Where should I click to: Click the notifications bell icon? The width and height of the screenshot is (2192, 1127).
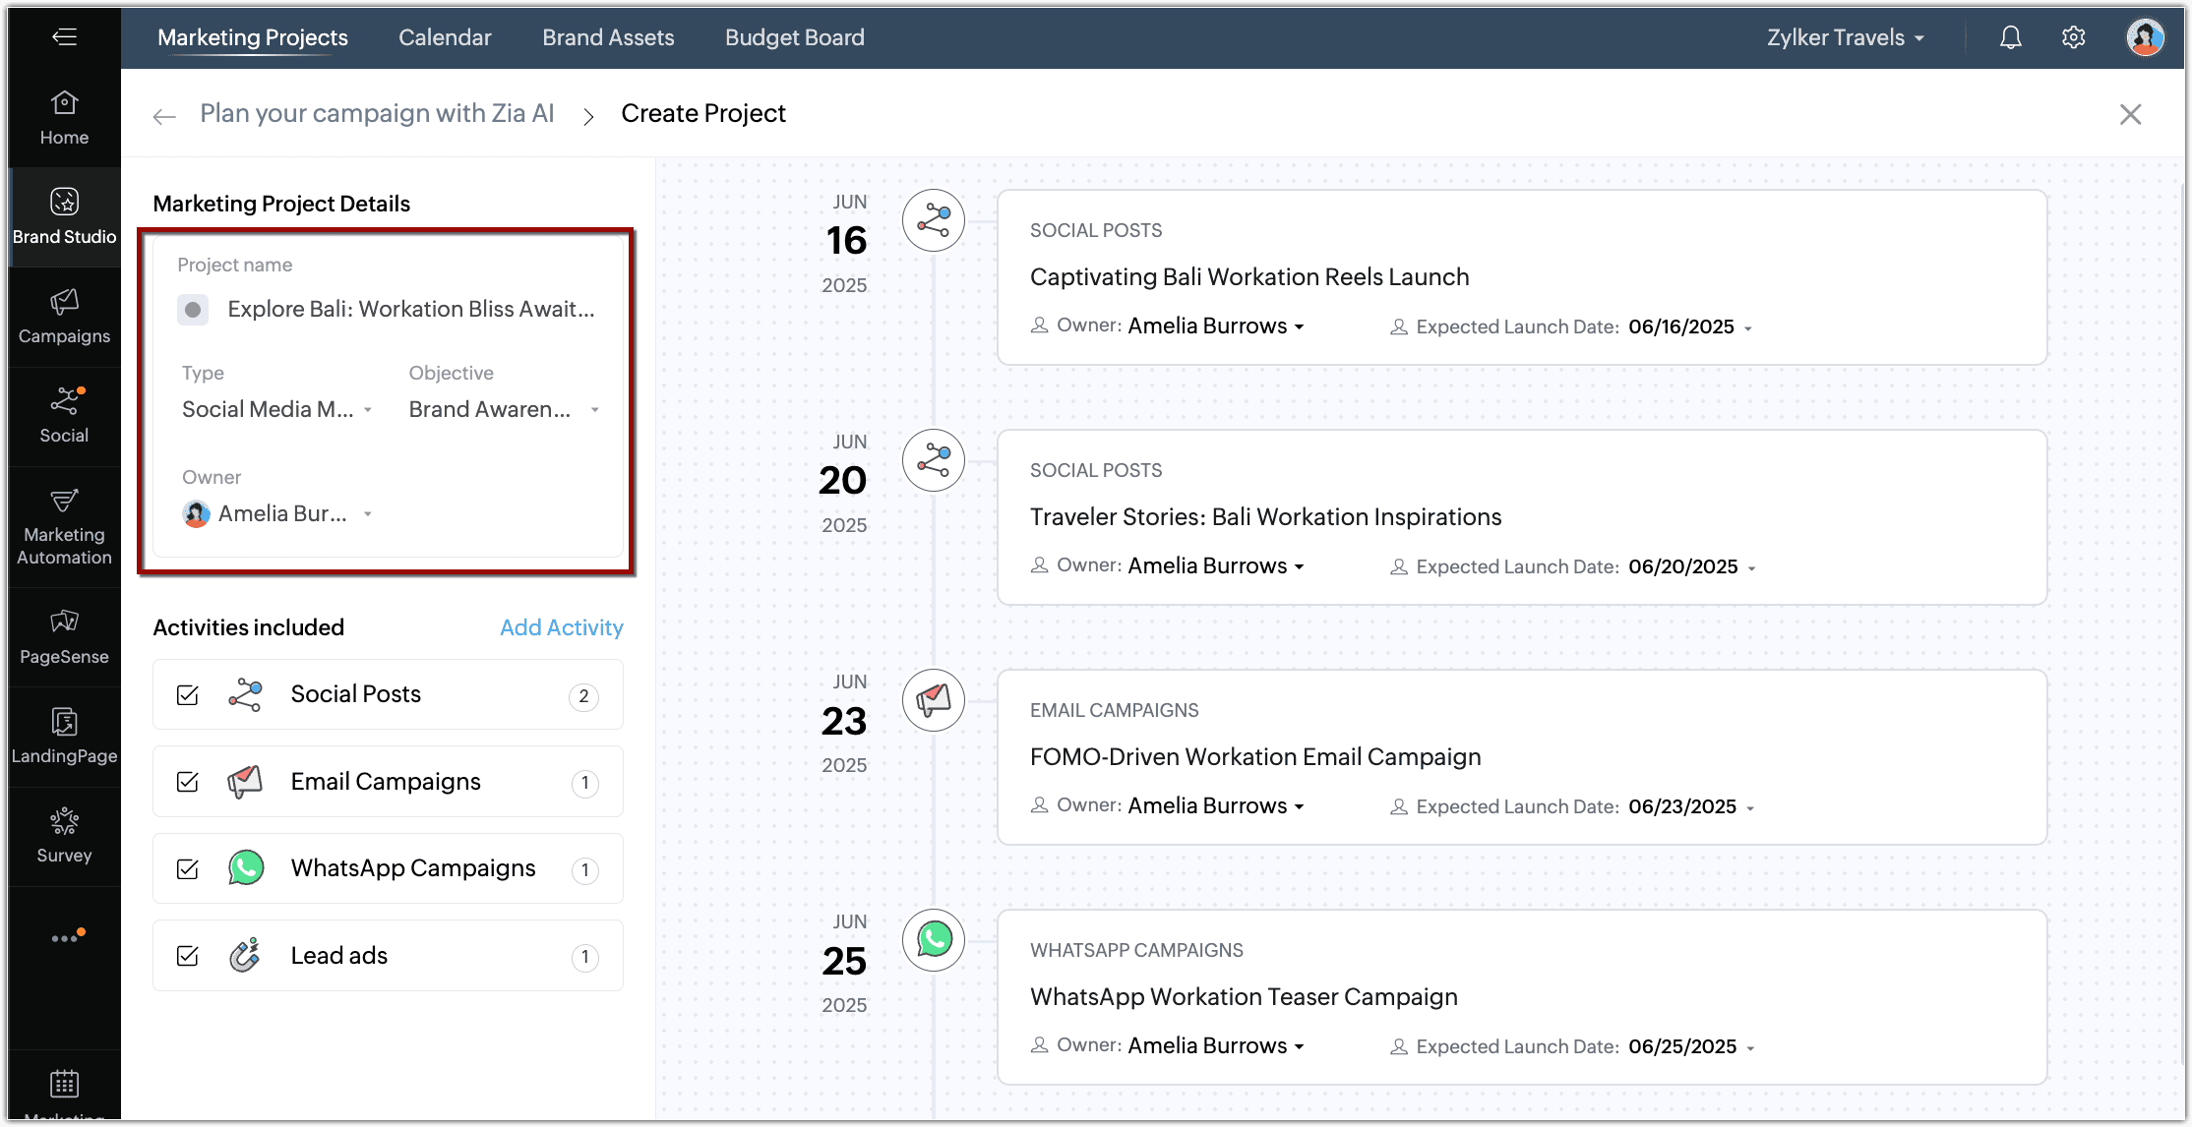[2010, 37]
